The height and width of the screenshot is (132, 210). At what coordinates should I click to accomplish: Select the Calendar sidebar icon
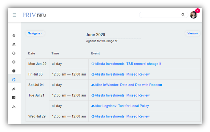[x=14, y=80]
